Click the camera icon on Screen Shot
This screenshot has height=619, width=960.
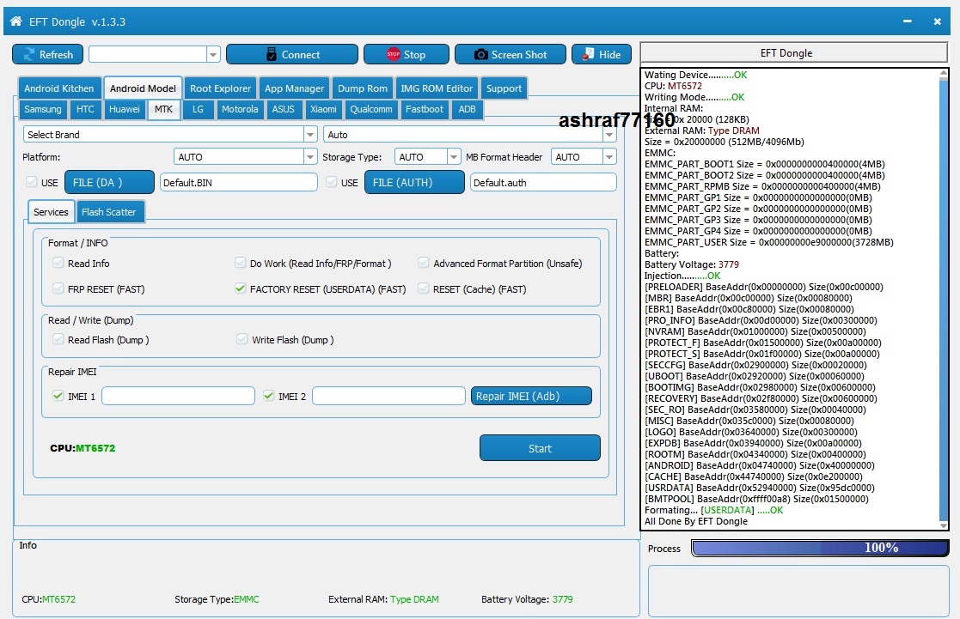[x=481, y=54]
